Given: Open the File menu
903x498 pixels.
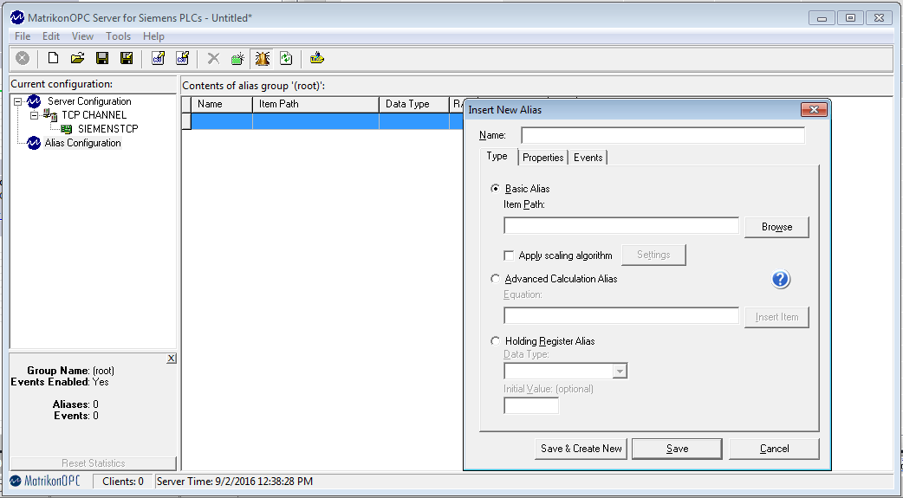Looking at the screenshot, I should click(x=23, y=36).
